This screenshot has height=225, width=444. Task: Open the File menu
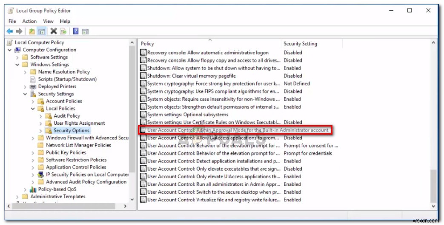(x=12, y=21)
